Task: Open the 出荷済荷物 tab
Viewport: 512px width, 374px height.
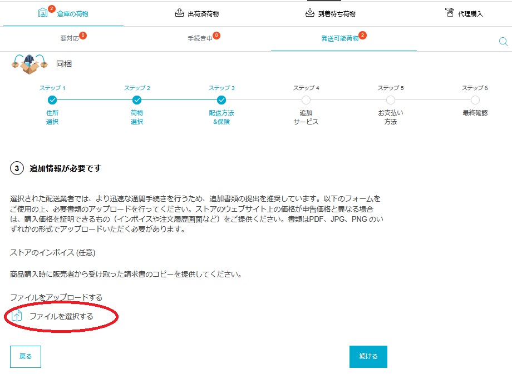Action: coord(203,14)
